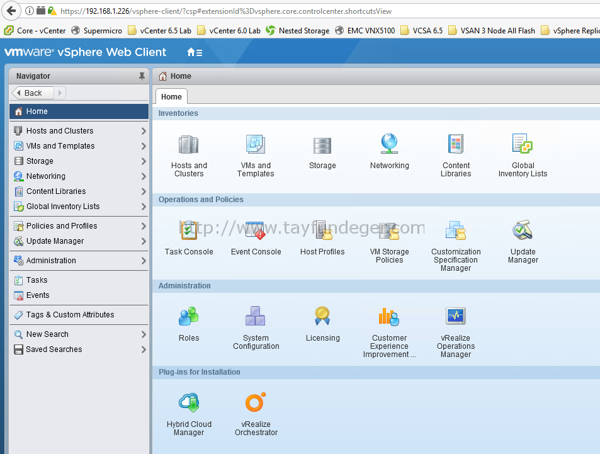
Task: Open Tags & Custom Attributes in Navigator
Action: point(79,315)
